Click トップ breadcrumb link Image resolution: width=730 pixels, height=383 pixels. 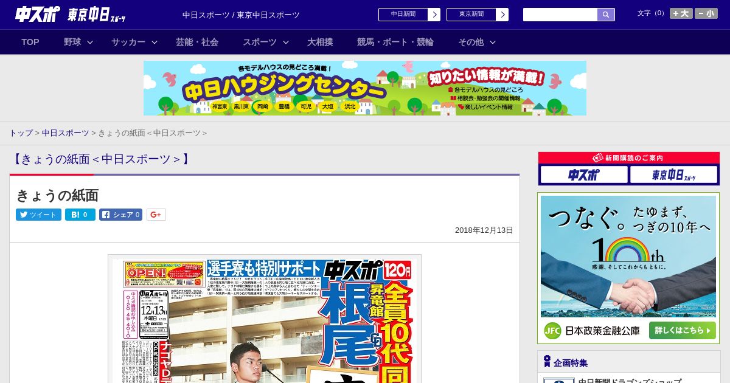[x=21, y=133]
